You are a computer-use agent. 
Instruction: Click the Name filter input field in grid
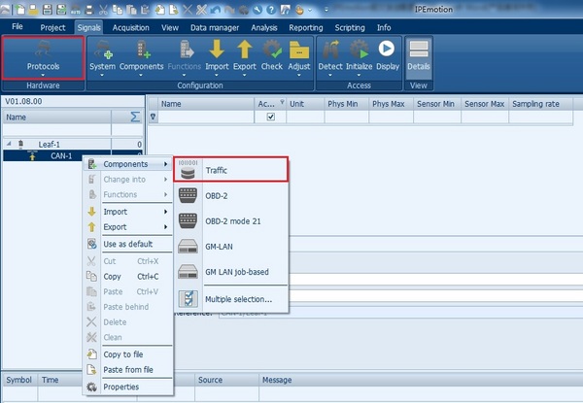[206, 117]
